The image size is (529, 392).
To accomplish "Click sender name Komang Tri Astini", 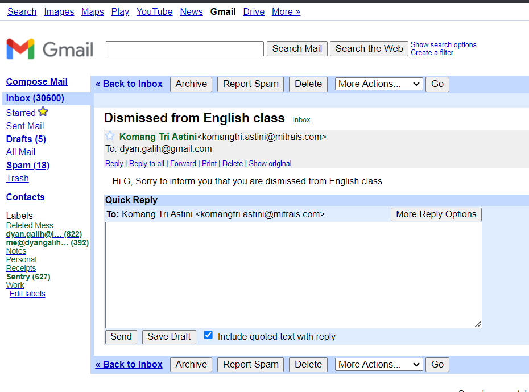I will [158, 137].
